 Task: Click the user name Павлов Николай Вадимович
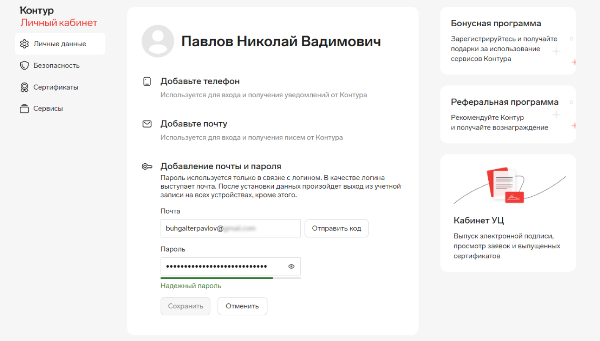[281, 41]
